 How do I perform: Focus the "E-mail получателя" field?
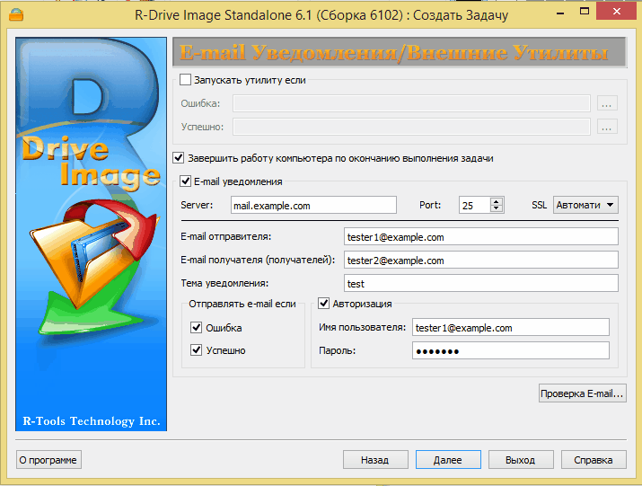coord(481,260)
